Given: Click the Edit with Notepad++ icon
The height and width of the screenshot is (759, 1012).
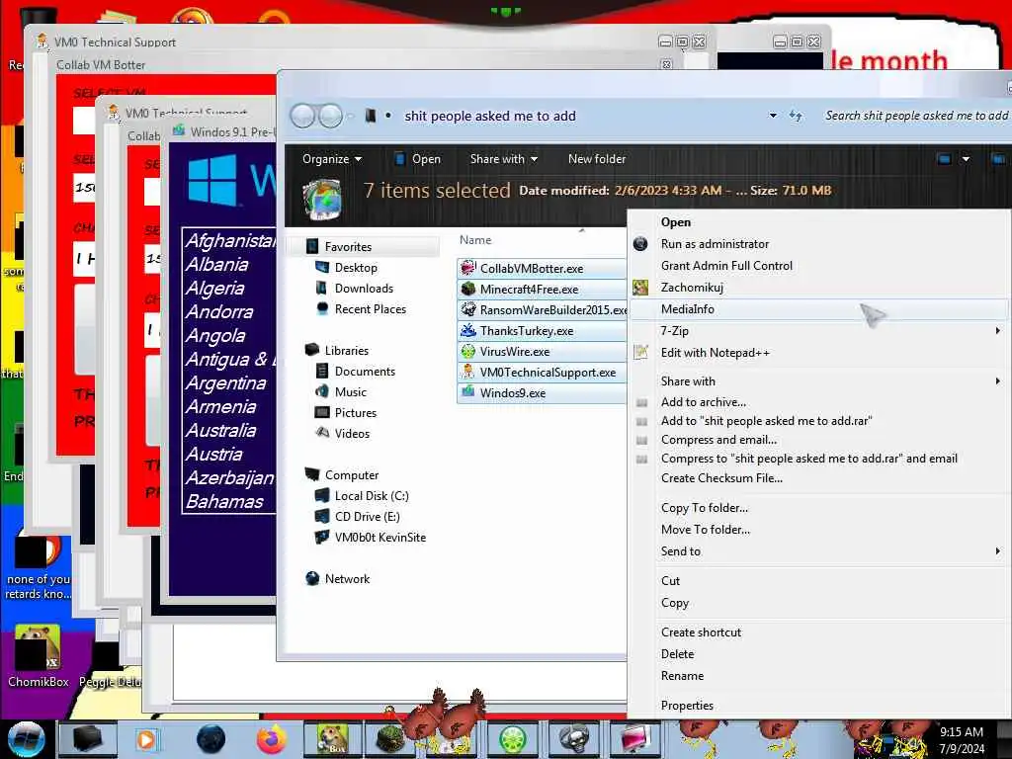Looking at the screenshot, I should click(640, 353).
